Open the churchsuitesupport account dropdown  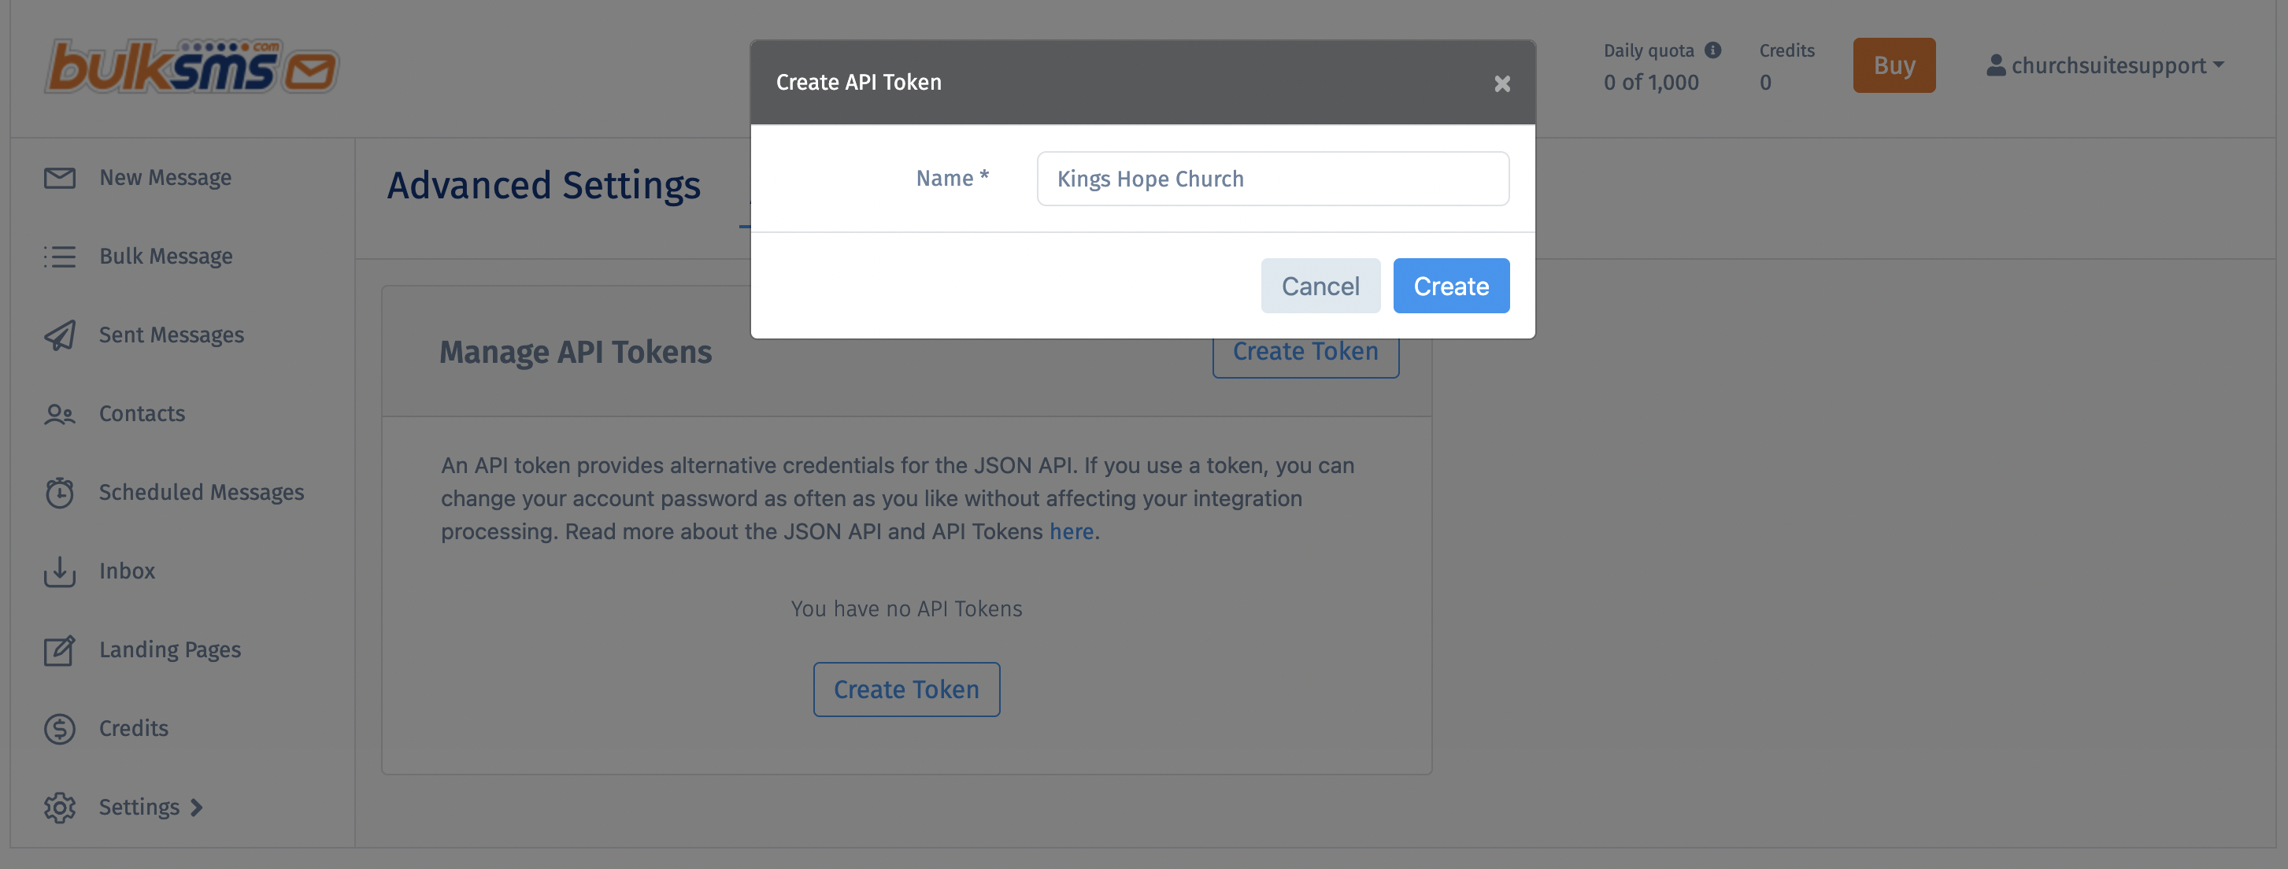click(2104, 65)
